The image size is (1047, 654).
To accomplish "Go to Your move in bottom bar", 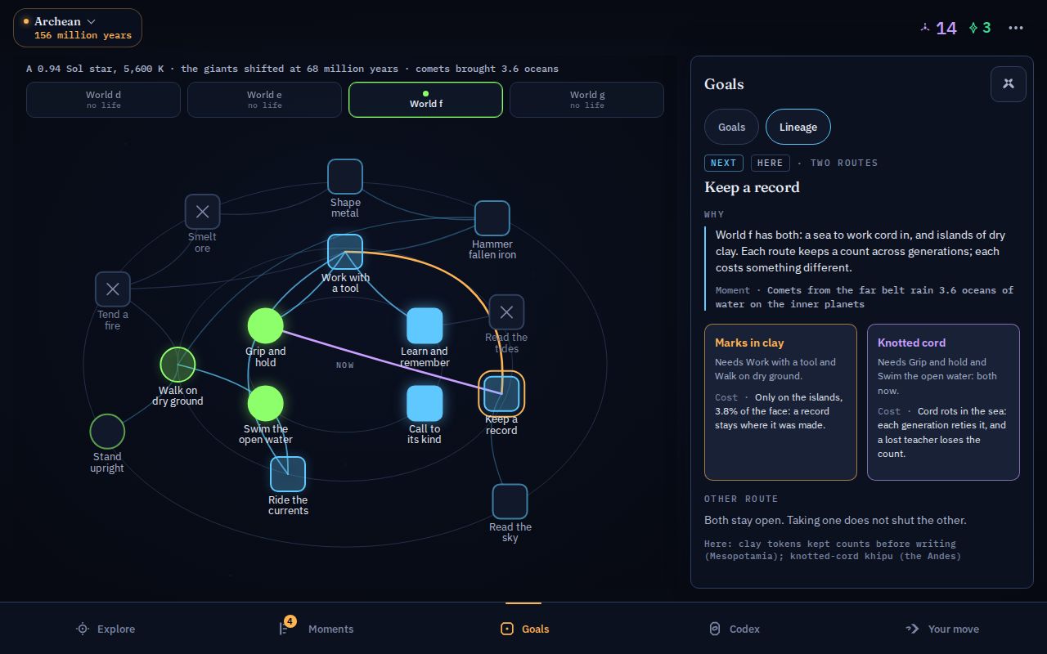I will click(942, 629).
